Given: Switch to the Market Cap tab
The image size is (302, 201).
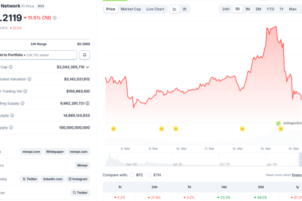Looking at the screenshot, I should pyautogui.click(x=130, y=9).
